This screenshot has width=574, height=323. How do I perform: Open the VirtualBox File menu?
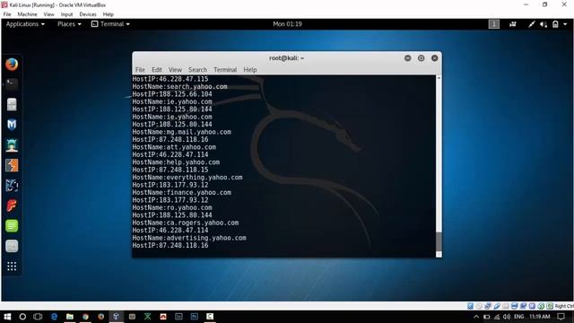(x=7, y=14)
